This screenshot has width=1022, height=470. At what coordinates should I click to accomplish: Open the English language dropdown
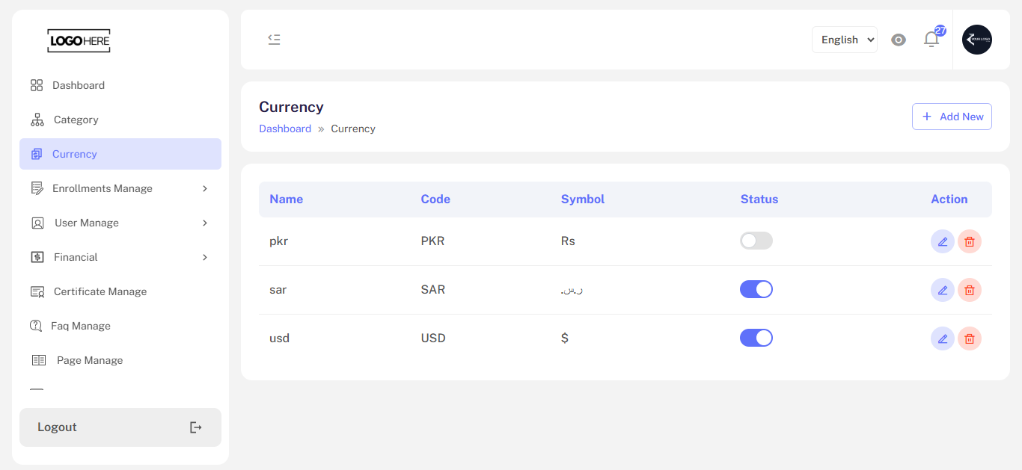point(845,40)
